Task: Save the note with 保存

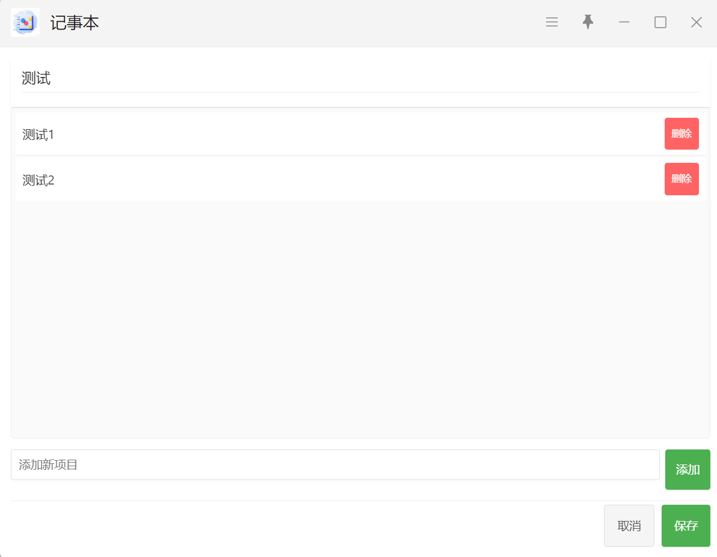Action: (686, 526)
